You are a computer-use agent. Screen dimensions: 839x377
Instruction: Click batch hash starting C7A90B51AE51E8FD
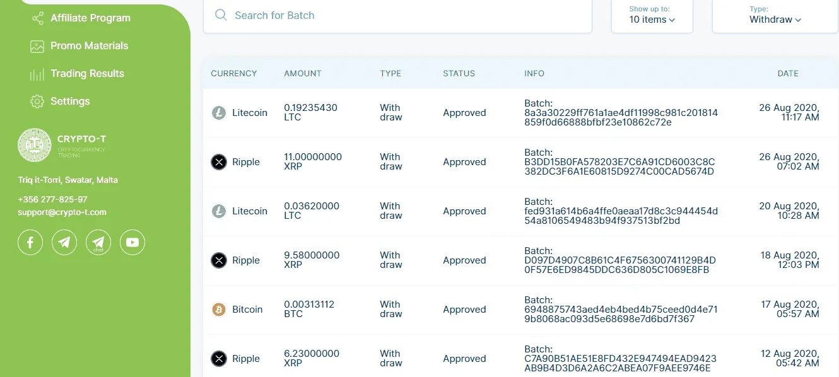click(x=620, y=364)
